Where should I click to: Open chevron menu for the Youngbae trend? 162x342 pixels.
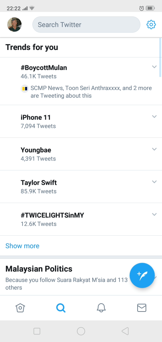(154, 149)
